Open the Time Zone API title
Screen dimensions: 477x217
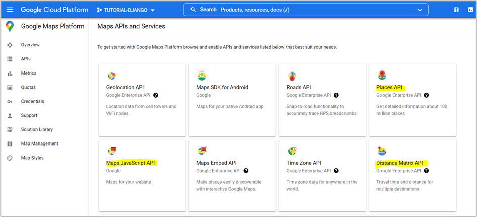(x=304, y=163)
